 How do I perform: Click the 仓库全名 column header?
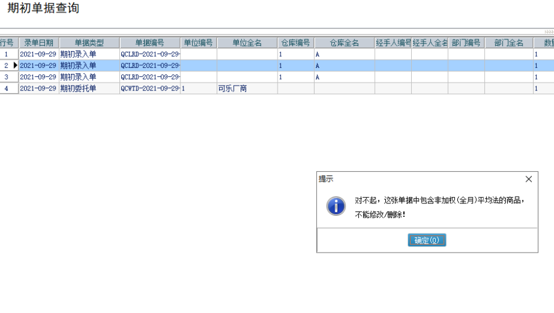click(x=344, y=43)
